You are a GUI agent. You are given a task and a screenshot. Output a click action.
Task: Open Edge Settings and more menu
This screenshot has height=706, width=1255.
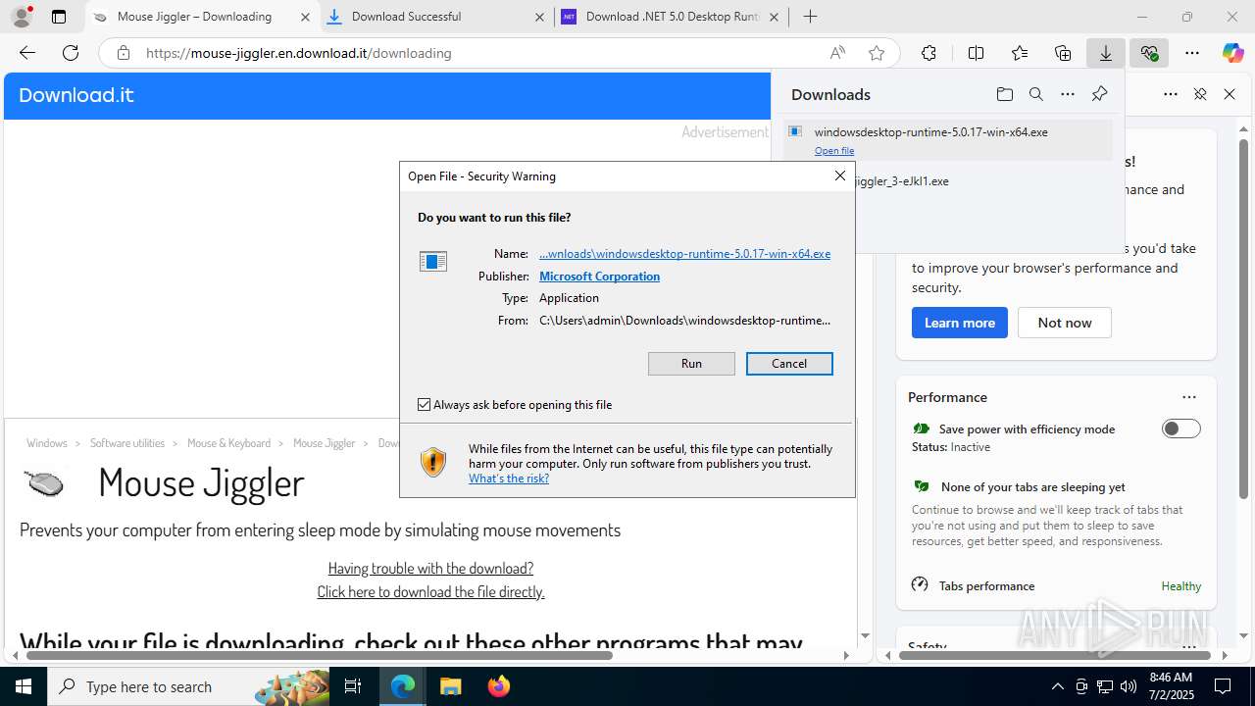click(1192, 53)
